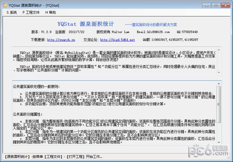Click the copyright text Walter Lam

pyautogui.click(x=120, y=32)
